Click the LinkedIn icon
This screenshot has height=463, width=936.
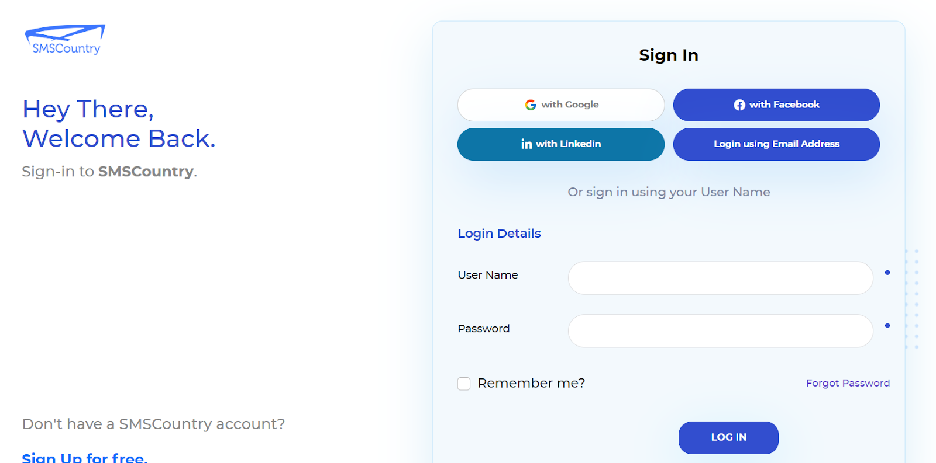[526, 144]
